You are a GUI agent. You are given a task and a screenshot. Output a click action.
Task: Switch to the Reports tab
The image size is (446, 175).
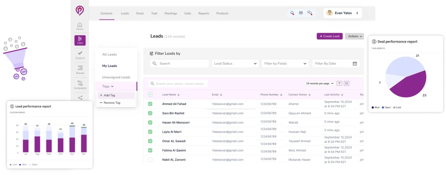(x=204, y=13)
